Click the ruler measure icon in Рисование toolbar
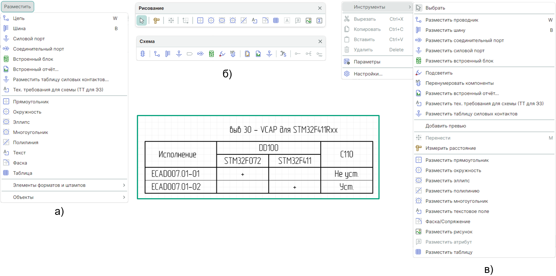556x276 pixels. 157,21
